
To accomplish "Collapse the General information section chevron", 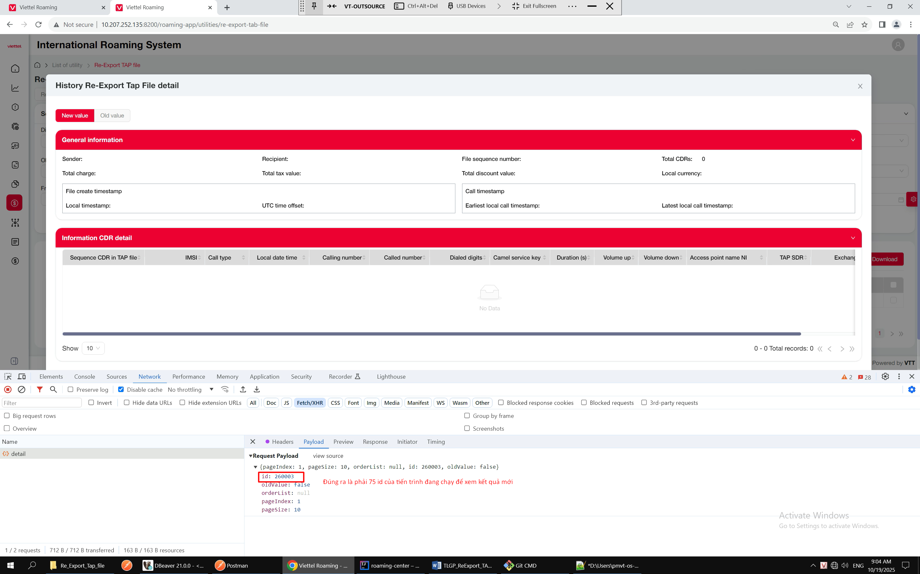I will [853, 140].
